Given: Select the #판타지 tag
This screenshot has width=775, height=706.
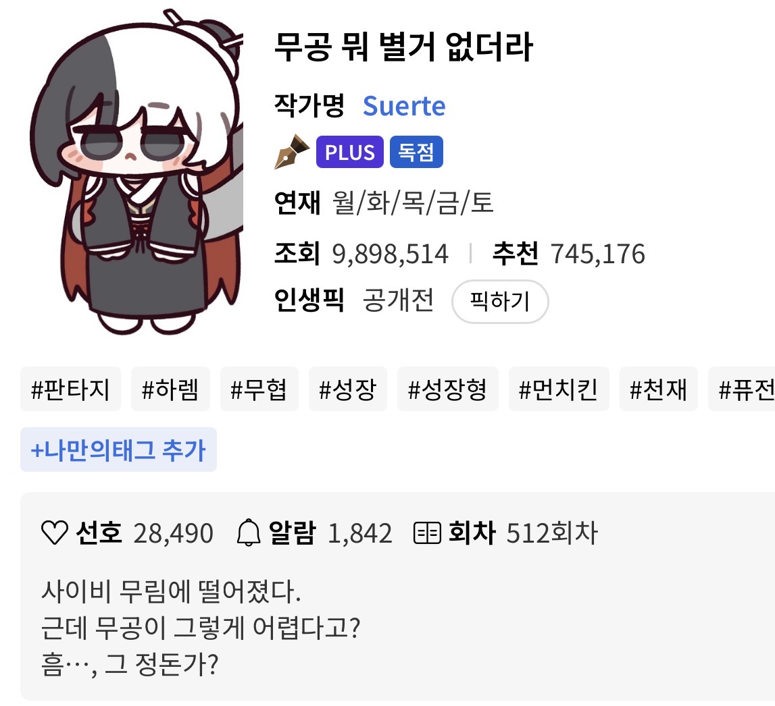Looking at the screenshot, I should point(71,389).
